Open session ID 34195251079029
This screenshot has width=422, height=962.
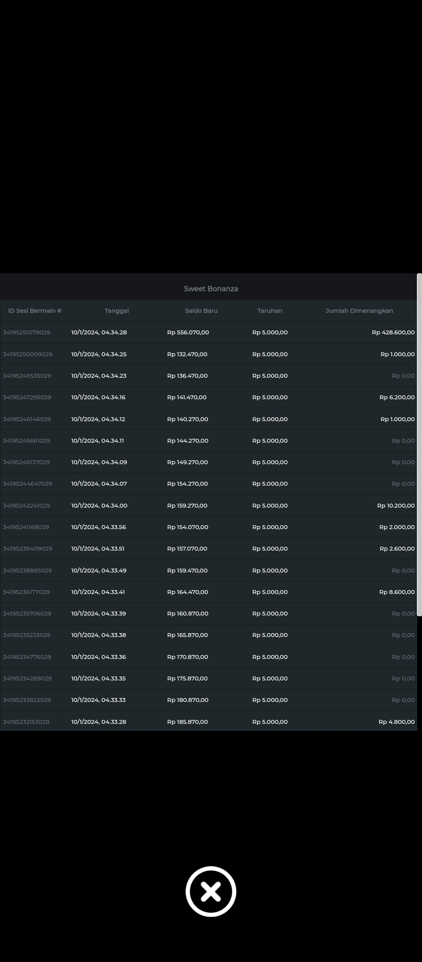[x=27, y=332]
